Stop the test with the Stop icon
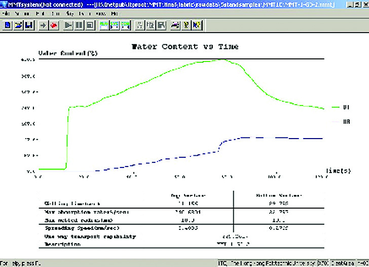This screenshot has width=369, height=267. click(89, 24)
